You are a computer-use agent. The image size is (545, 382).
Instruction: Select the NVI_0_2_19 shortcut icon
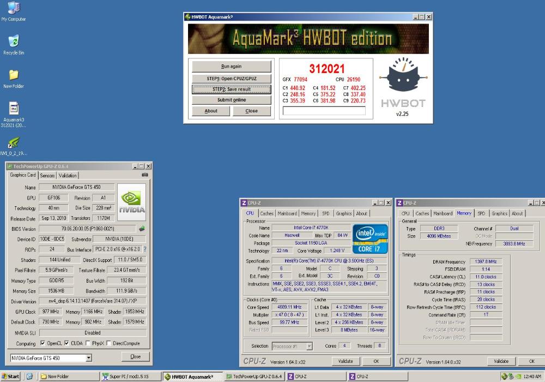tap(14, 146)
